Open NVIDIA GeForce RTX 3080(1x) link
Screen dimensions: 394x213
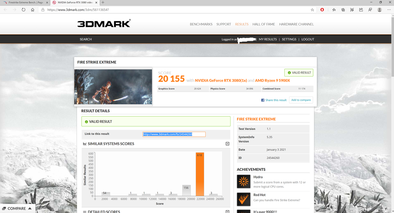click(x=221, y=81)
